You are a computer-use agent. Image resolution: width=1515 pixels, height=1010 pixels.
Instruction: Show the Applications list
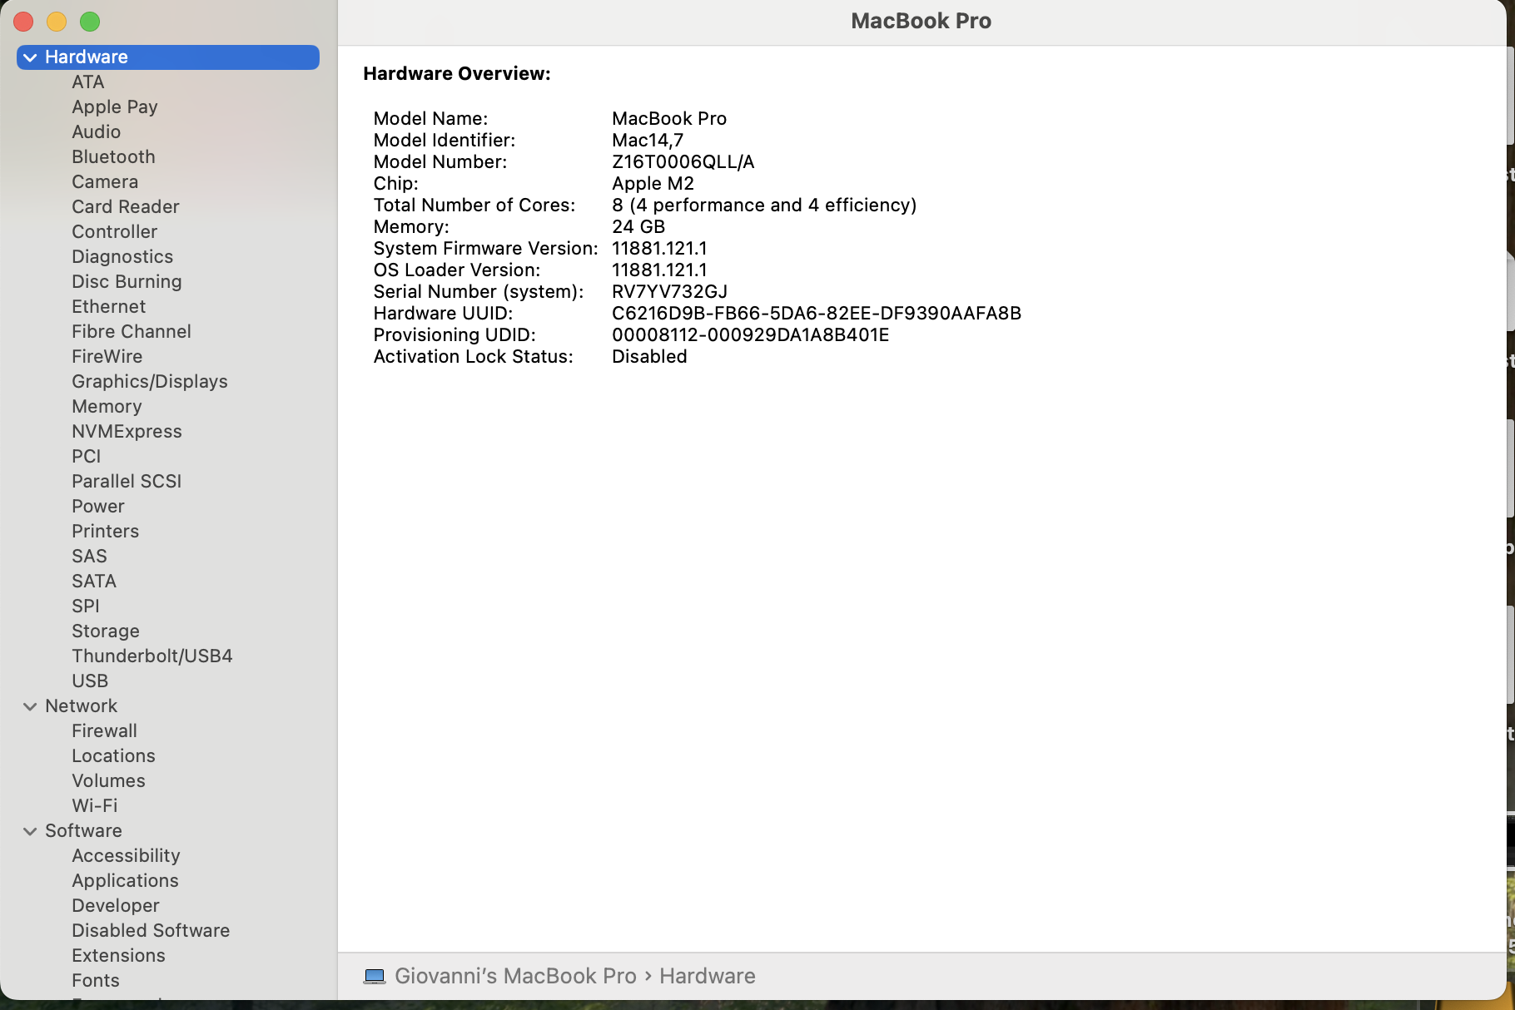126,881
